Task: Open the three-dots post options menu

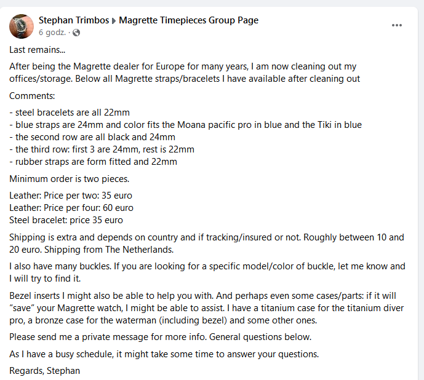Action: [397, 25]
